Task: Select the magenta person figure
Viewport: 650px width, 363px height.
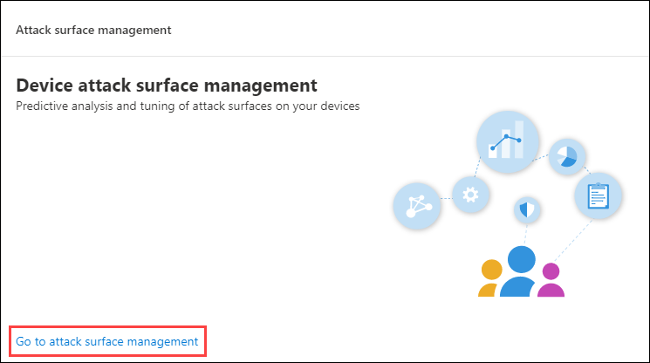Action: point(551,280)
